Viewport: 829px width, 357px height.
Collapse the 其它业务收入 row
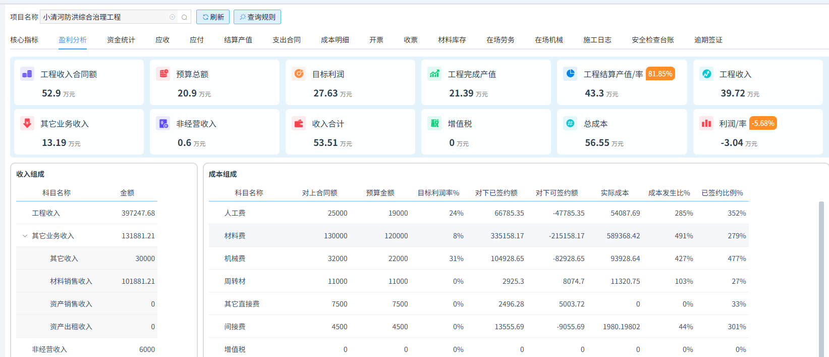25,236
